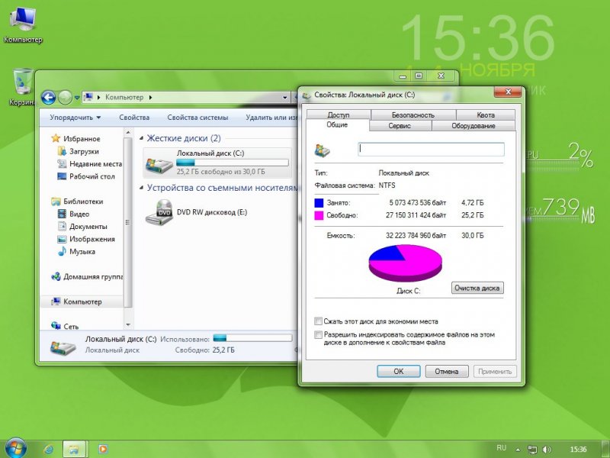Switch to the Безопасность tab

pyautogui.click(x=413, y=115)
